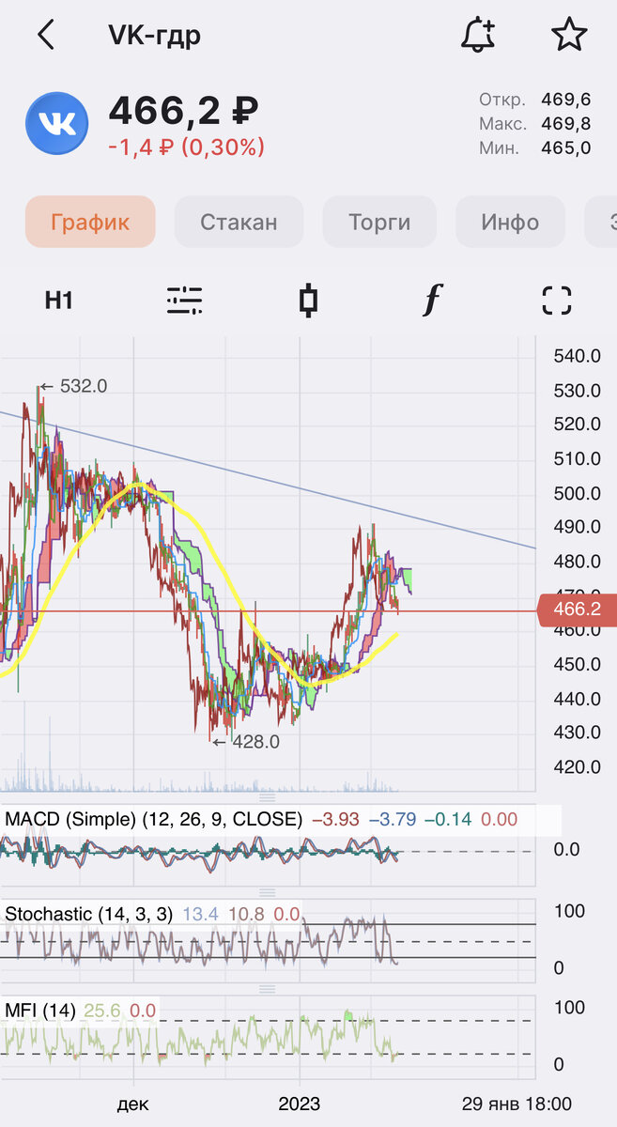Change chart type with the candlestick icon

(x=308, y=301)
